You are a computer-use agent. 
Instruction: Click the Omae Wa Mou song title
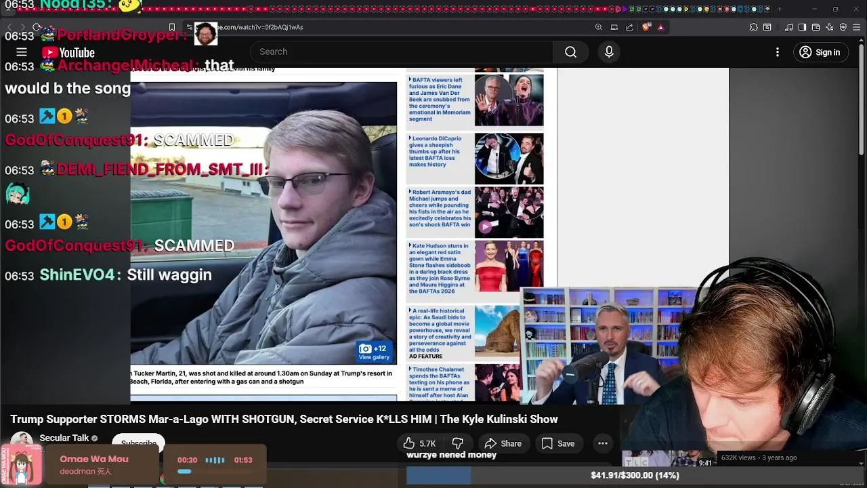[94, 459]
